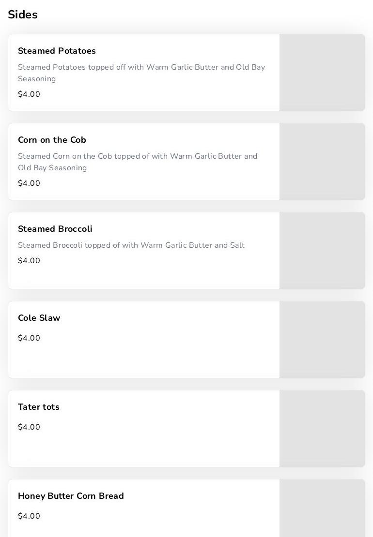This screenshot has width=373, height=537.
Task: Click the Honey Butter Corn Bread price
Action: 29,516
